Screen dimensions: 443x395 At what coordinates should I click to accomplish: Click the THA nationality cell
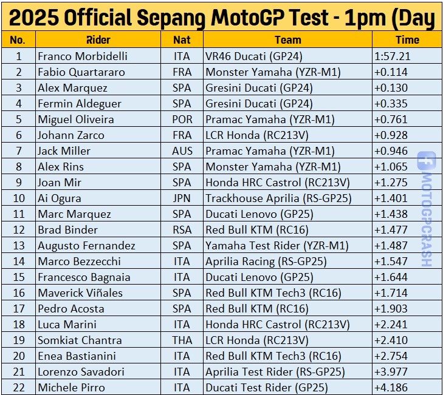182,340
